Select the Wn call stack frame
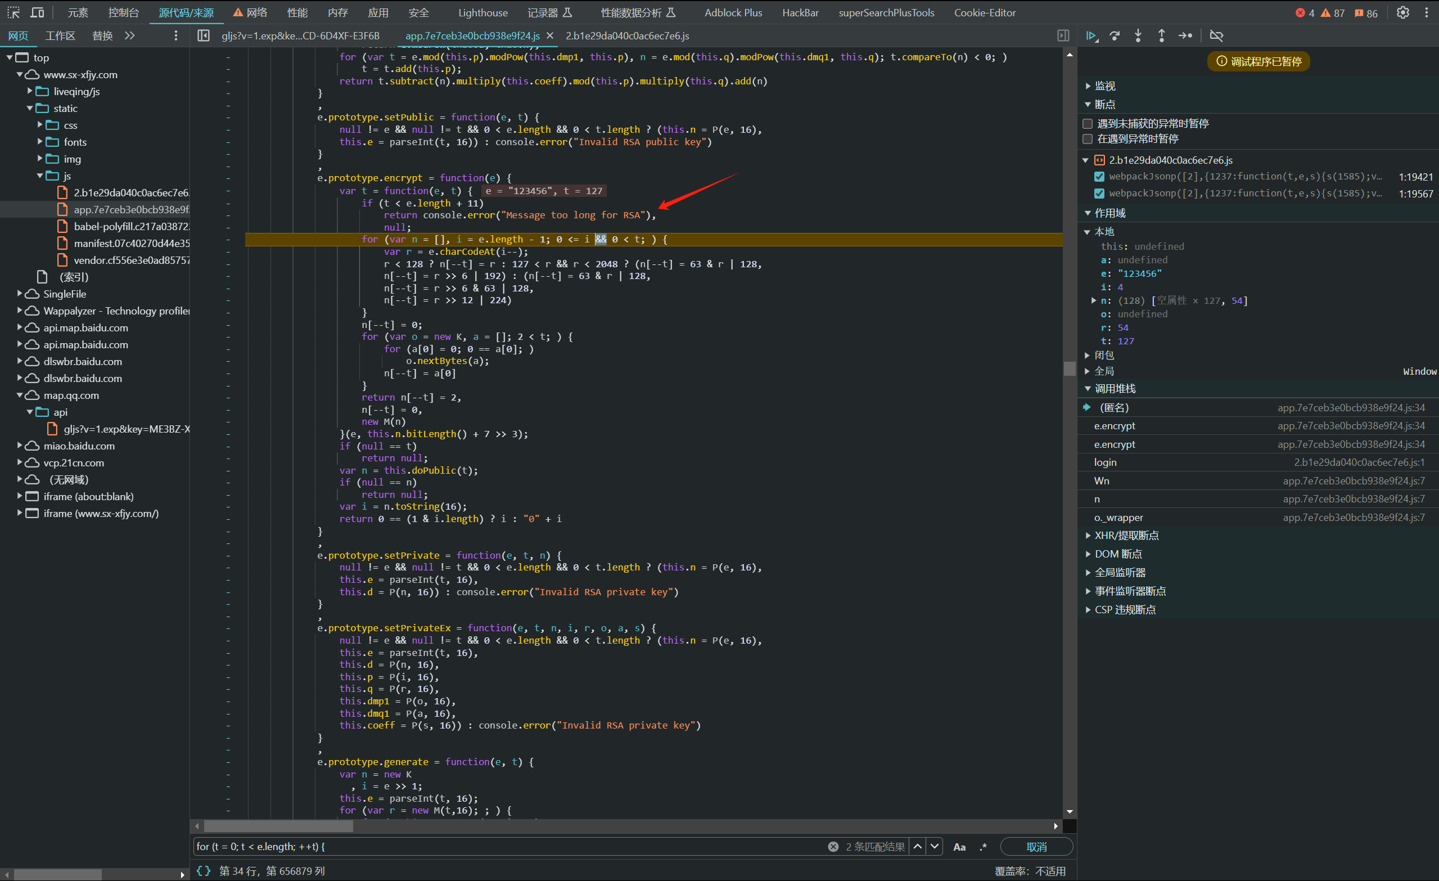The height and width of the screenshot is (881, 1439). (x=1258, y=481)
